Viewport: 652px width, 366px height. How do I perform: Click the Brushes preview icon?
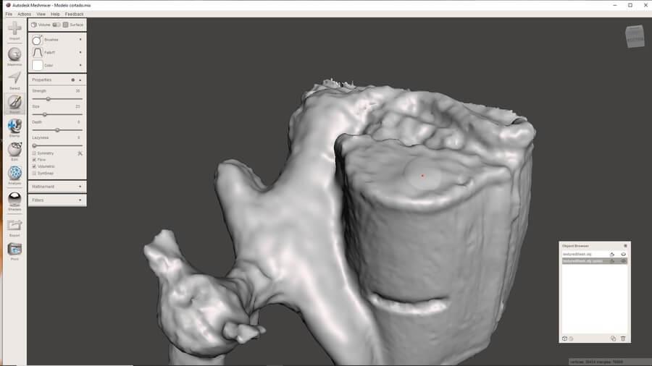(38, 40)
